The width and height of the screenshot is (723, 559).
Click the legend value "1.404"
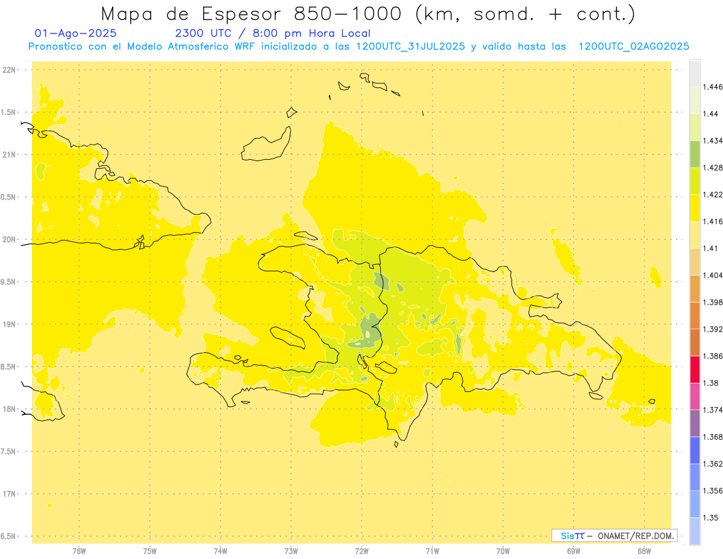pyautogui.click(x=713, y=276)
